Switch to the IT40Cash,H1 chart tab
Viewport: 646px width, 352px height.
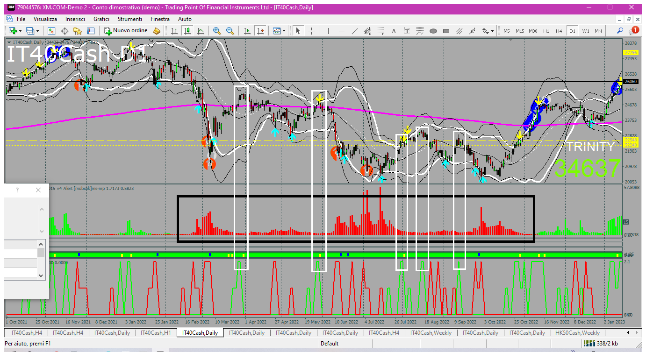click(156, 333)
